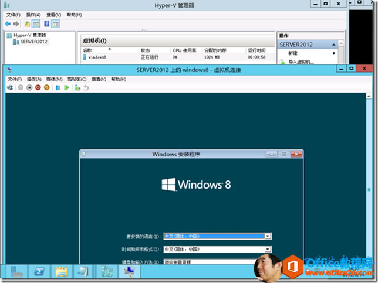Screen dimensions: 378x283
Task: Toggle console tree pane icon in Hyper-V Manager
Action: point(36,24)
